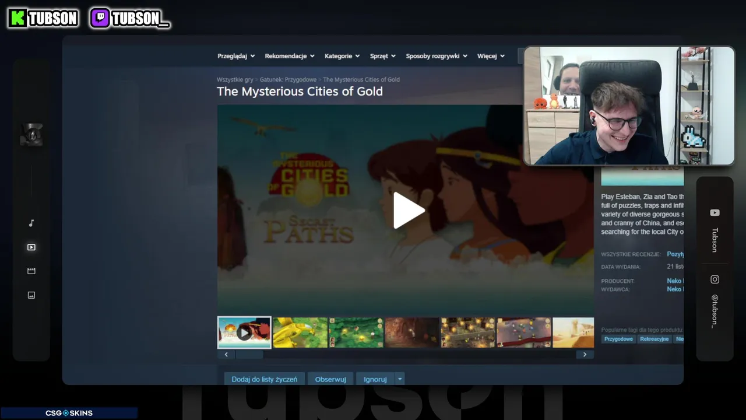
Task: Click the WSZYSTKIE RECENZJE label
Action: point(631,255)
